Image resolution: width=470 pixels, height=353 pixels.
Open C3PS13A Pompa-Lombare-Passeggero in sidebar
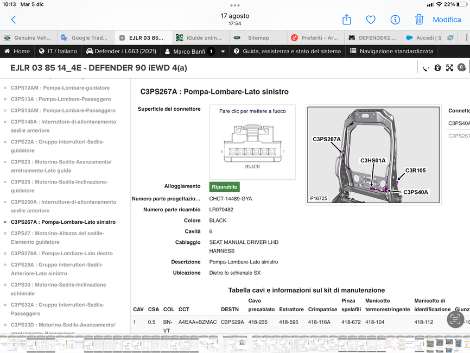tap(61, 99)
